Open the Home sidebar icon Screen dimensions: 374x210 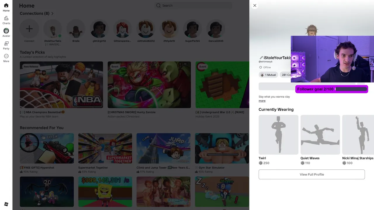tap(6, 6)
